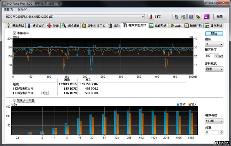Image resolution: width=231 pixels, height=146 pixels.
Task: Click the save floppy disk icon
Action: [191, 17]
